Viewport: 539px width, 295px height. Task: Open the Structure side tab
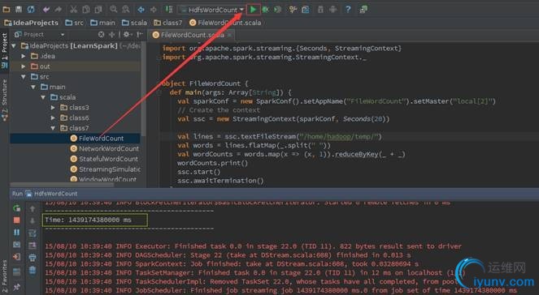[4, 100]
